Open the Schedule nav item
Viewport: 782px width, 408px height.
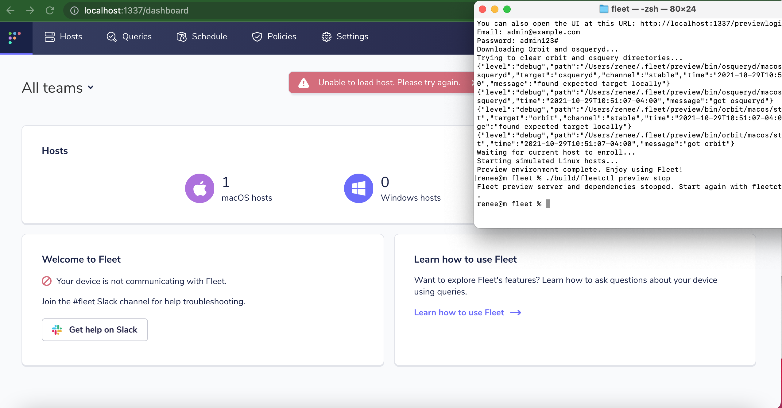click(202, 37)
